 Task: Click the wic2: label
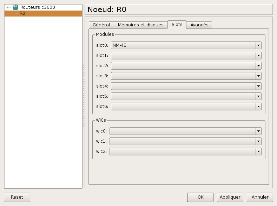[101, 152]
